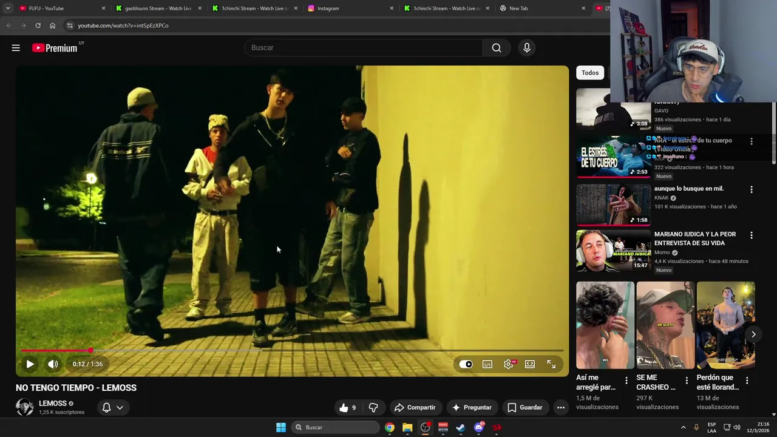Open the "Así me arreglé par..." short
Viewport: 777px width, 437px height.
tap(605, 325)
